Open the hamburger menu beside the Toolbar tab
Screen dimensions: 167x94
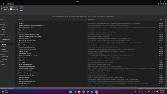tap(3, 4)
